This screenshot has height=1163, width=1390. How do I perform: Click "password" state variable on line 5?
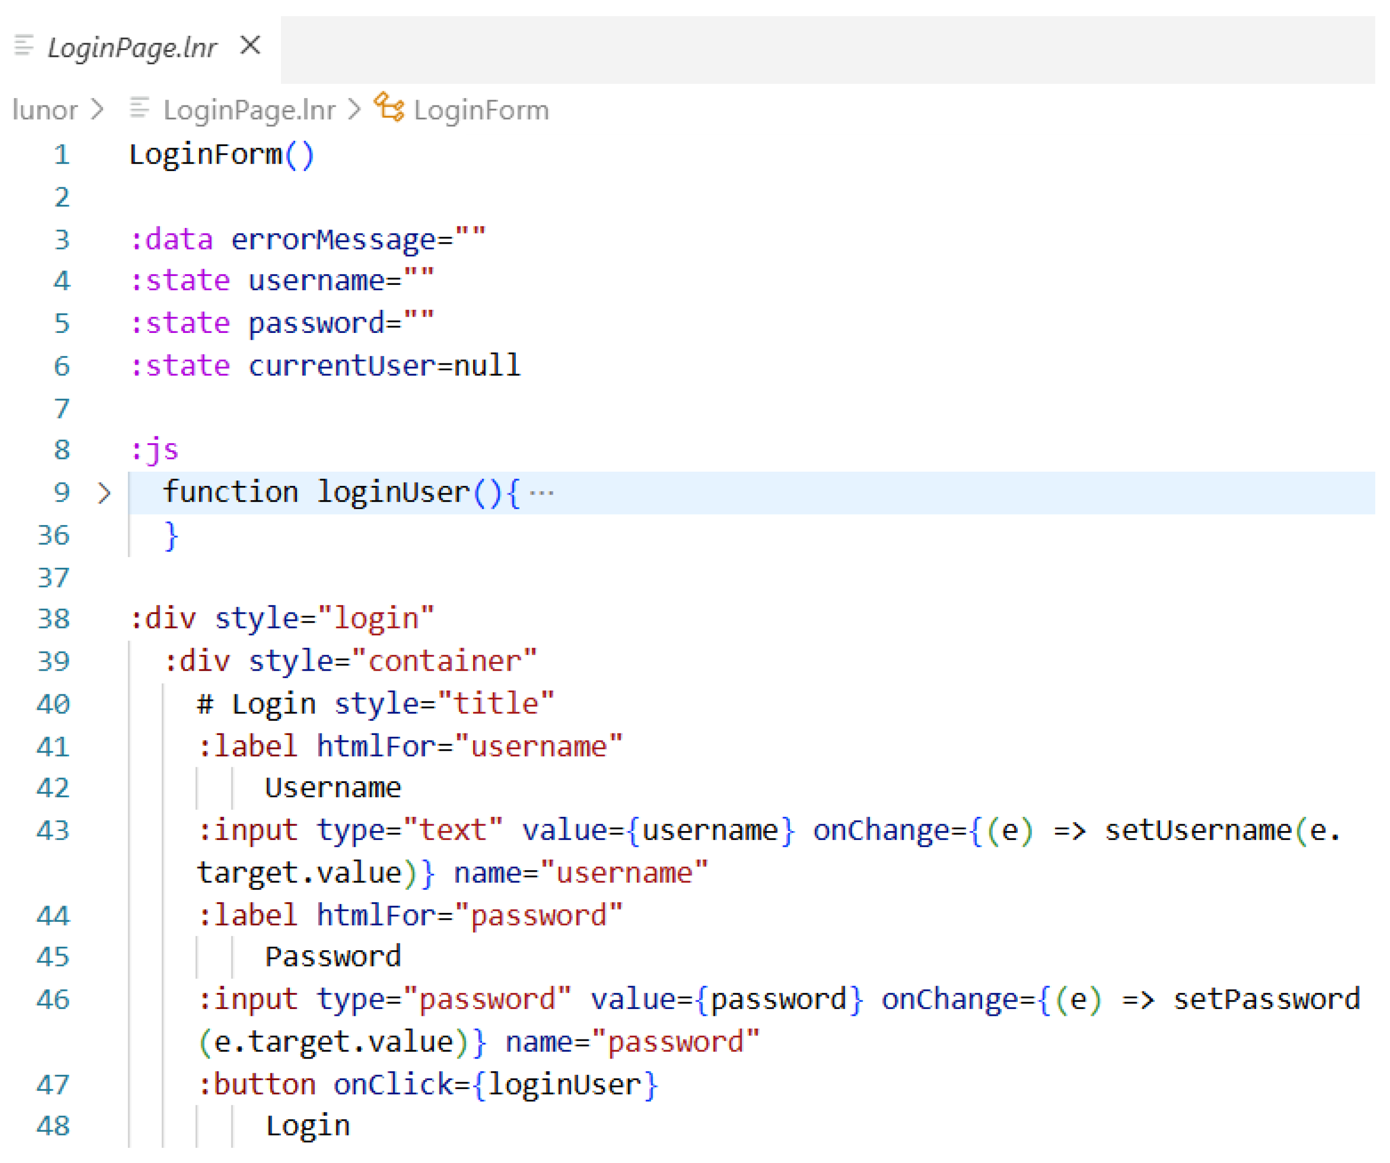316,325
